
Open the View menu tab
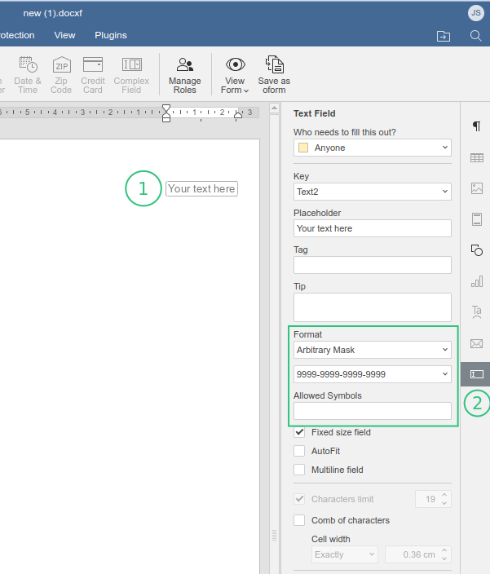pyautogui.click(x=64, y=35)
